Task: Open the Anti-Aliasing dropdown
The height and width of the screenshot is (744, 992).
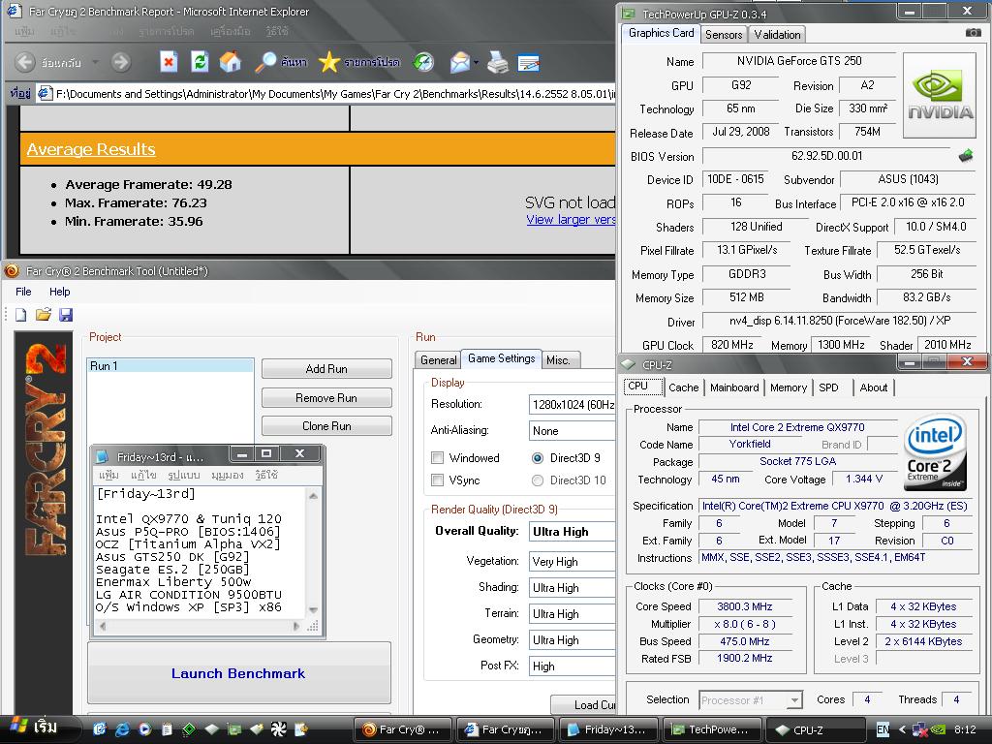Action: tap(572, 431)
